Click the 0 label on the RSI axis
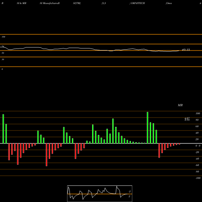The height and width of the screenshot is (202, 202). pyautogui.click(x=2, y=69)
